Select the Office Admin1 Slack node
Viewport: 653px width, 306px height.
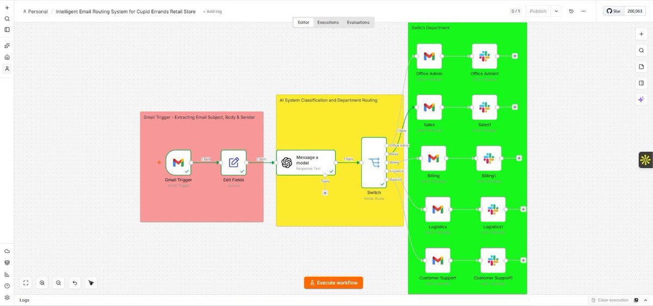[x=484, y=56]
